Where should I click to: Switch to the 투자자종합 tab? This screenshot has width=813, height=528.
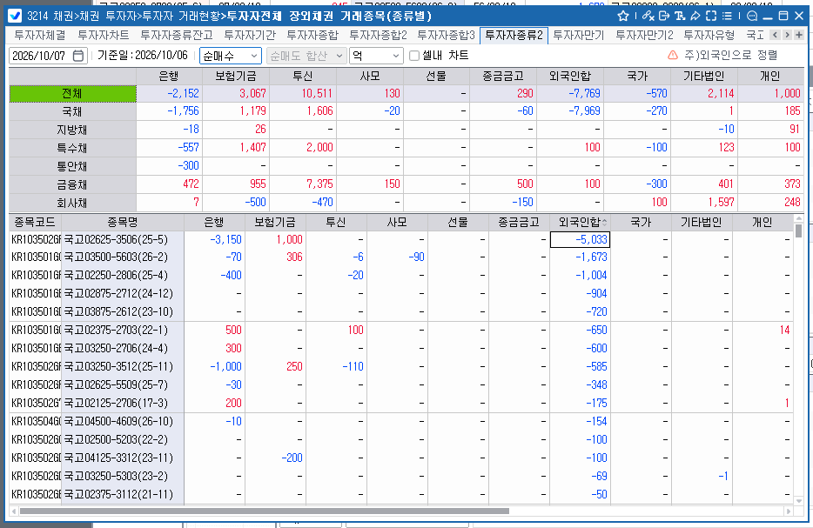[x=312, y=35]
